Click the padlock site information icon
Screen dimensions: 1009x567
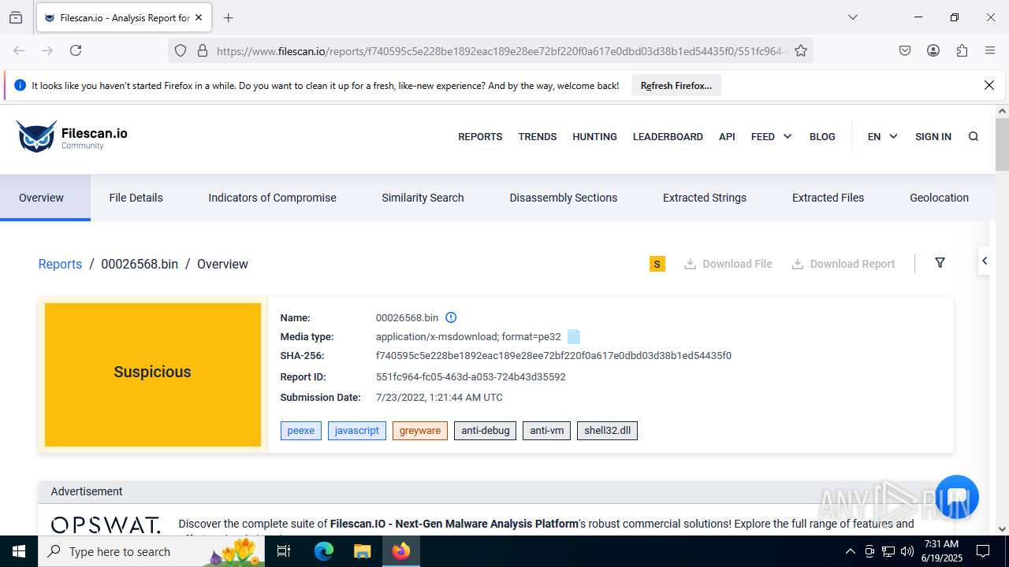[x=203, y=50]
